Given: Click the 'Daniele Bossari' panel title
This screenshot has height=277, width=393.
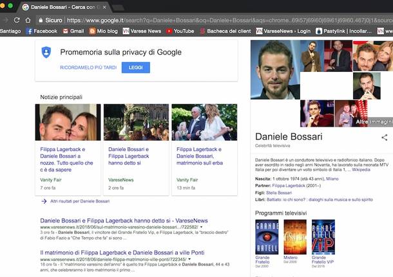Looking at the screenshot, I should [x=289, y=137].
